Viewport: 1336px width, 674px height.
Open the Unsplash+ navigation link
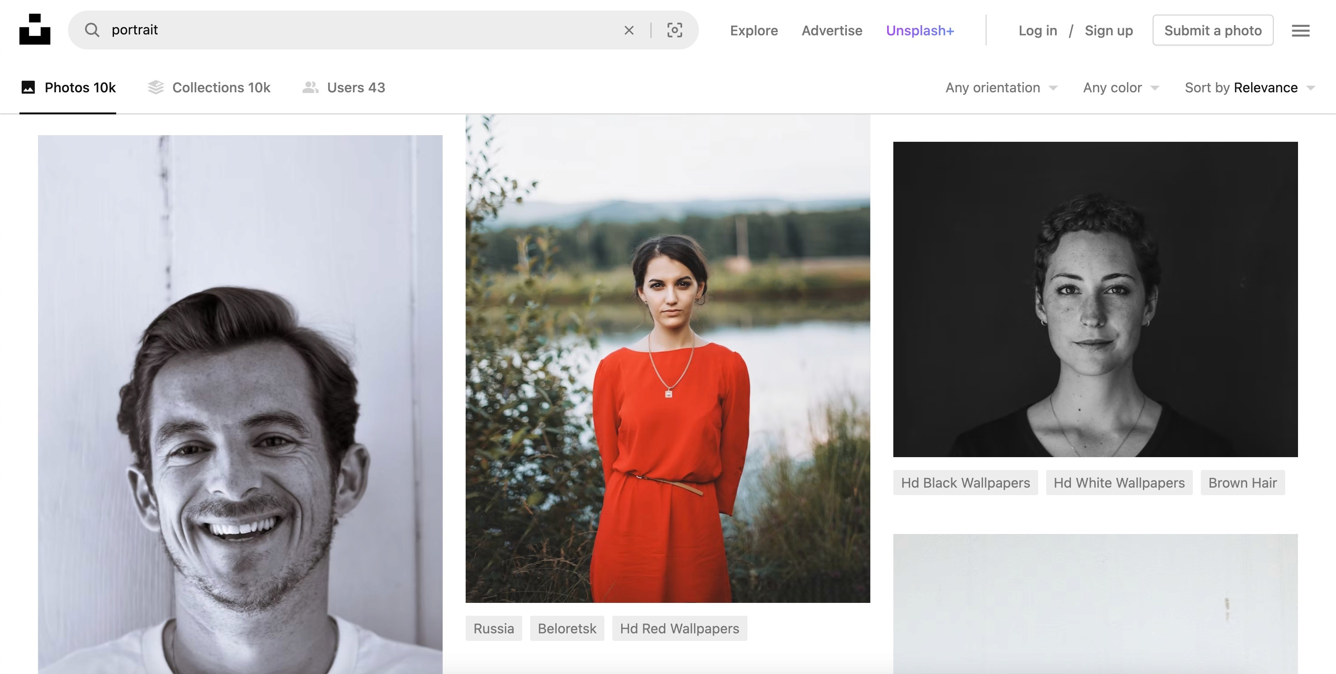(x=919, y=30)
